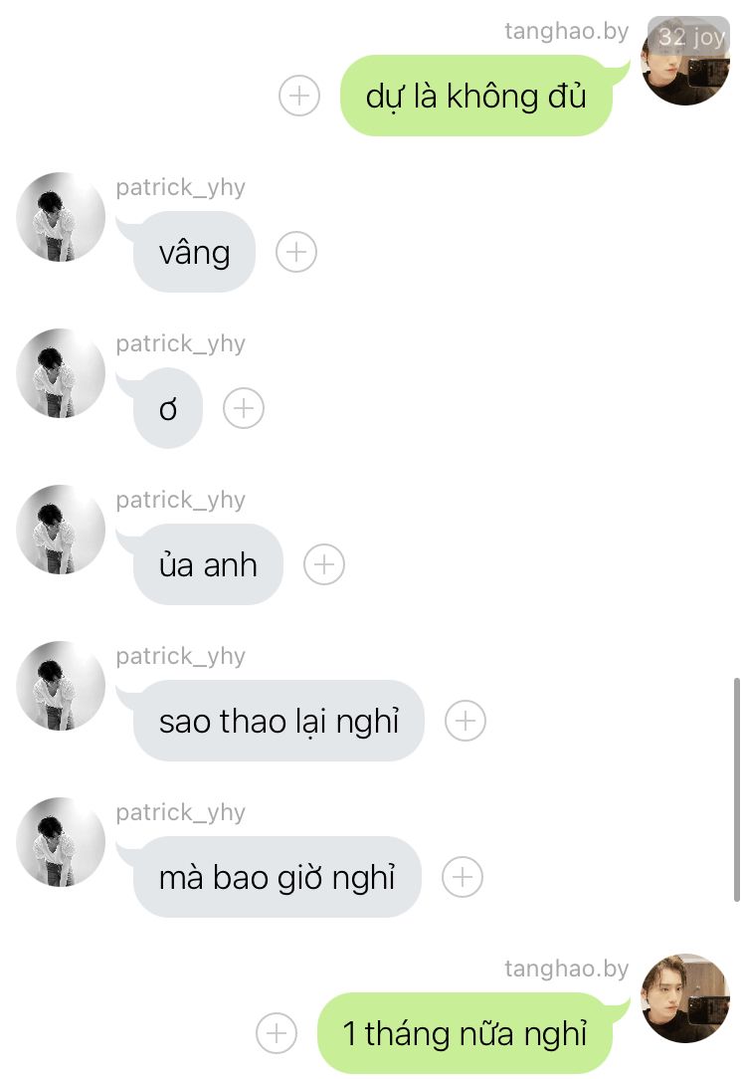Screen dimensions: 746x1079
Task: Tap the "32 joy" badge on avatar
Action: pos(689,35)
